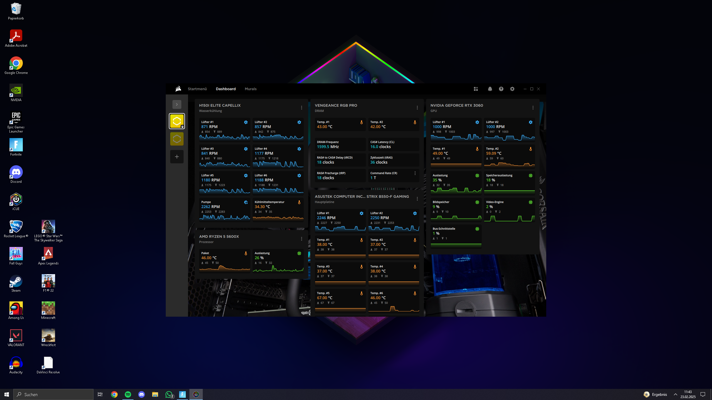Click the Corsair sails logo icon
The height and width of the screenshot is (400, 712).
[x=178, y=89]
